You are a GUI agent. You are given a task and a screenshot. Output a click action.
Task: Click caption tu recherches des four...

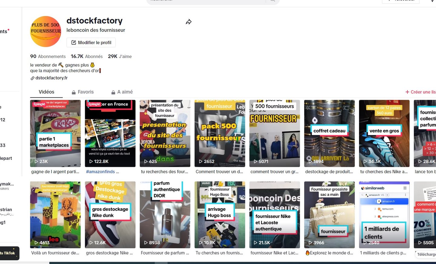(x=164, y=171)
